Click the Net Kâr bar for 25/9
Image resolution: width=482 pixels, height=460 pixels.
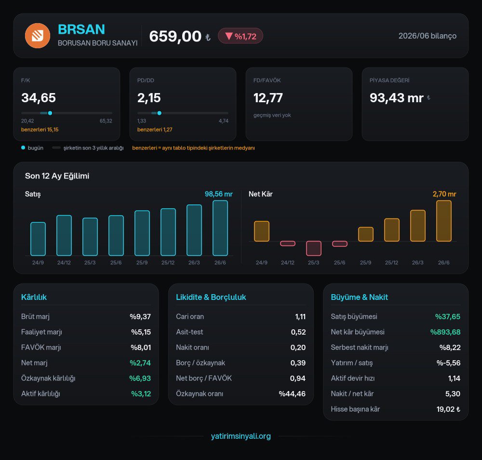pos(366,234)
